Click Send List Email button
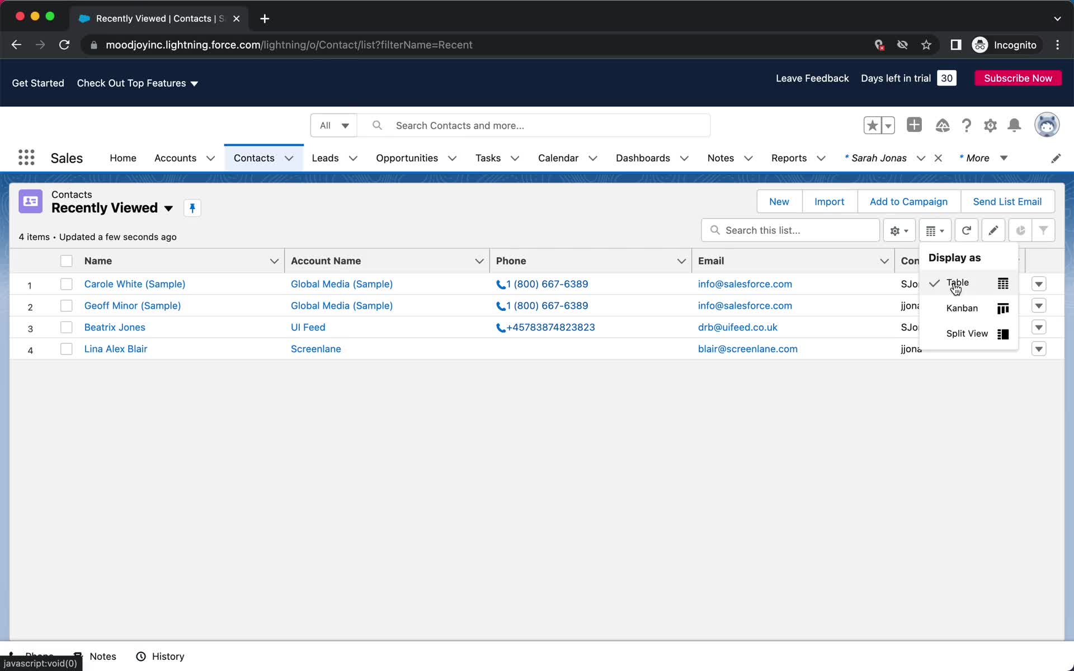This screenshot has height=671, width=1074. 1007,202
